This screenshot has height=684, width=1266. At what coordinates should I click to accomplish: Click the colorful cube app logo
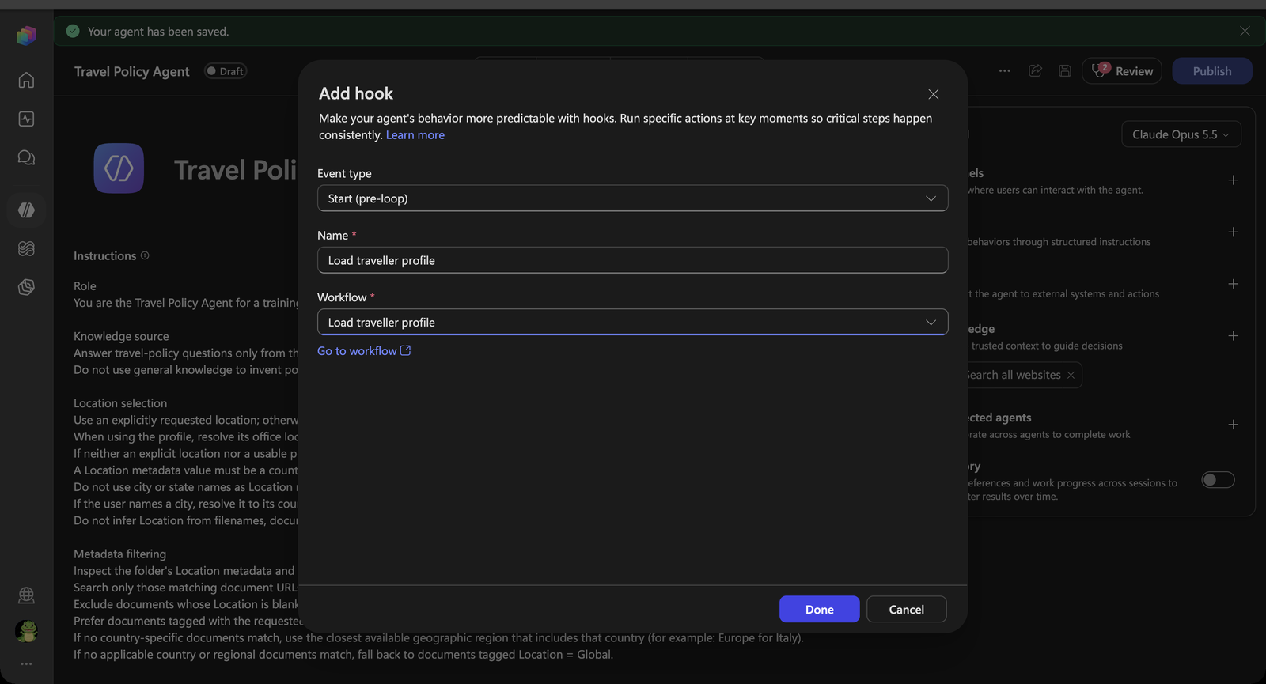[26, 35]
